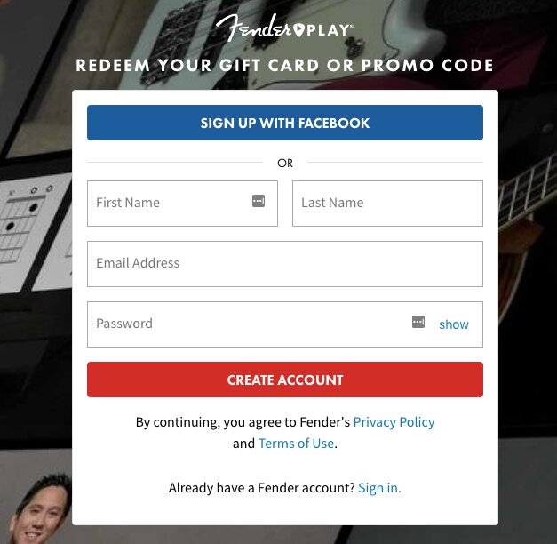Open the Terms of Use link
This screenshot has width=557, height=544.
pyautogui.click(x=296, y=444)
